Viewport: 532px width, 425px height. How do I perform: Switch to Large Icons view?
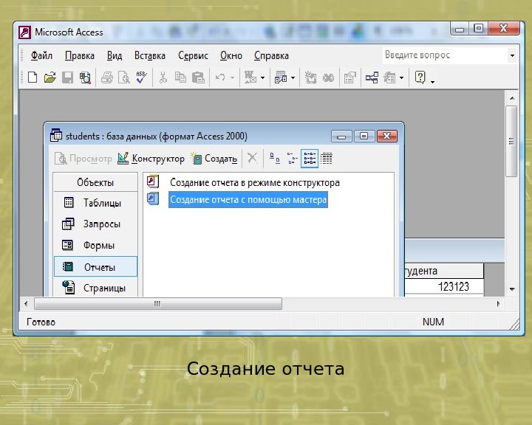273,158
